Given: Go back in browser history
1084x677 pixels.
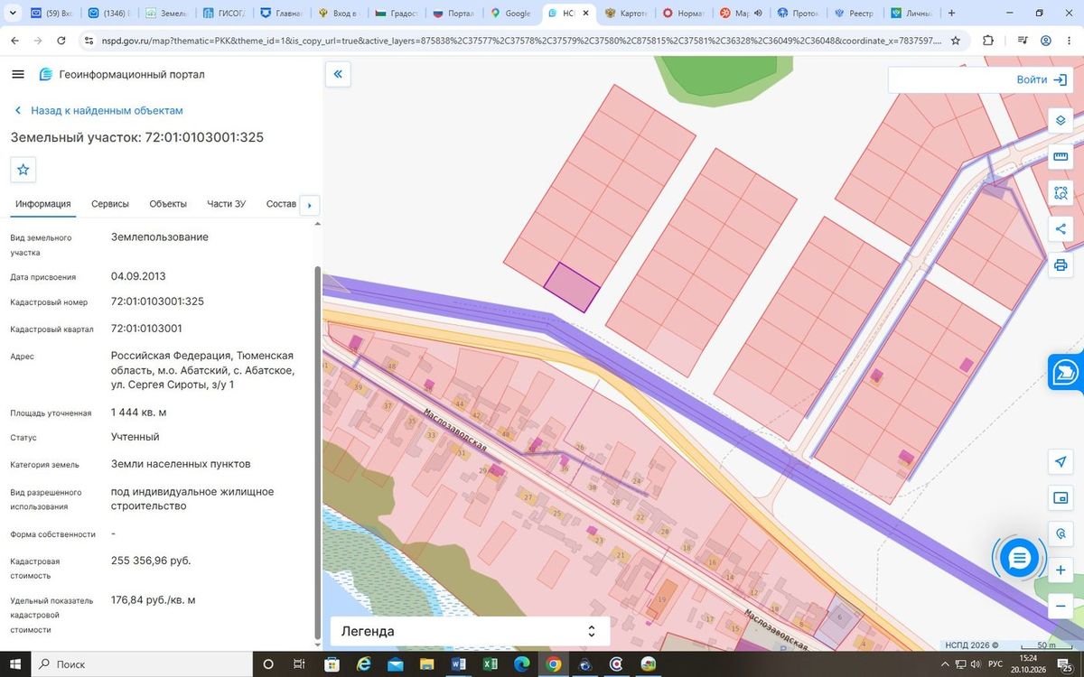Looking at the screenshot, I should pos(14,41).
